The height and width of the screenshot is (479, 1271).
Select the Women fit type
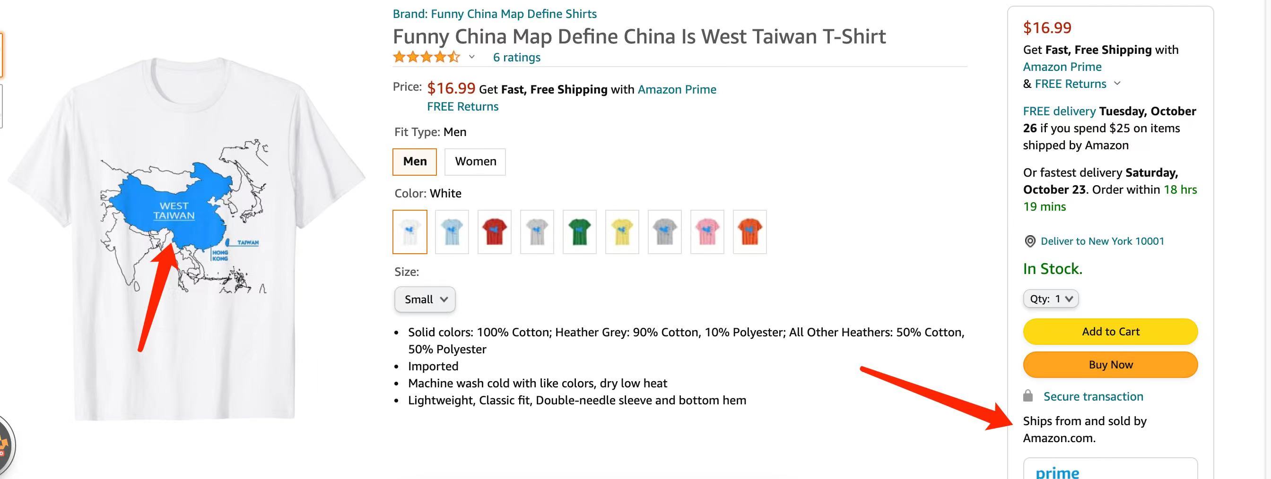(x=475, y=162)
